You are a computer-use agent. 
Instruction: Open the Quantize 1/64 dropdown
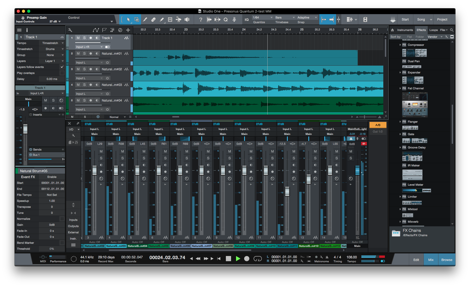click(263, 17)
